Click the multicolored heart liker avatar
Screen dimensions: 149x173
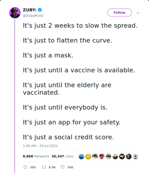pyautogui.click(x=122, y=157)
